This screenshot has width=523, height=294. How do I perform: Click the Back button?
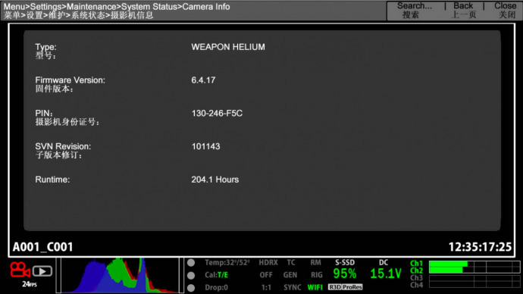(463, 11)
